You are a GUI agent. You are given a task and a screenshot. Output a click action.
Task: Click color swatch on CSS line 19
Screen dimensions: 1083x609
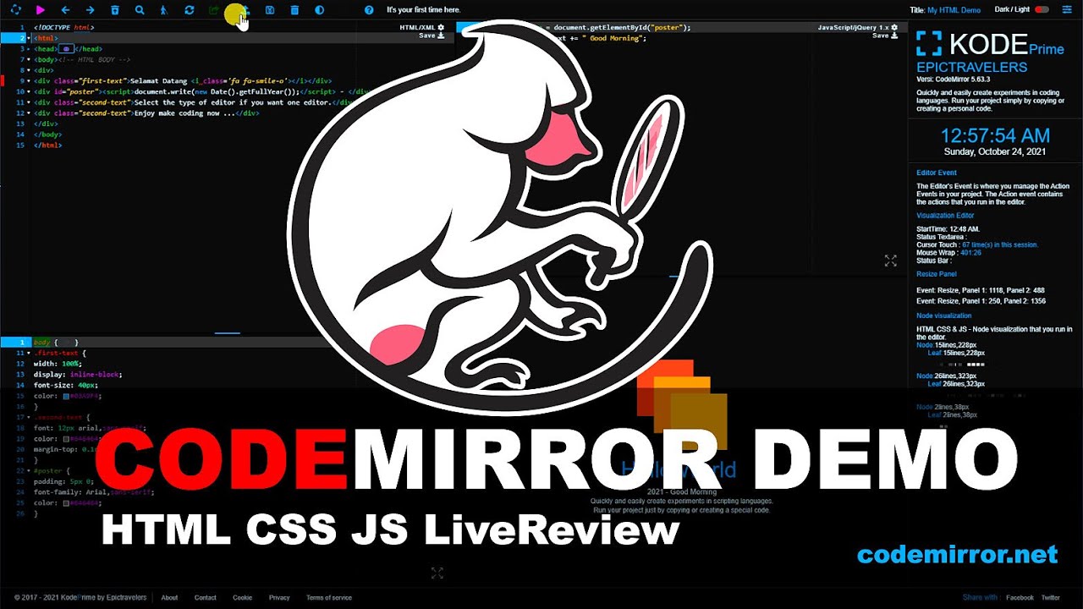(66, 438)
